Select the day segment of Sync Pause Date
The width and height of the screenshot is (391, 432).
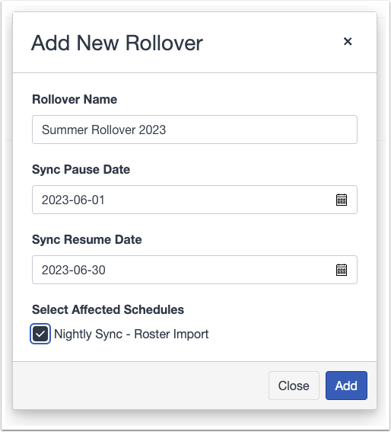tap(98, 200)
